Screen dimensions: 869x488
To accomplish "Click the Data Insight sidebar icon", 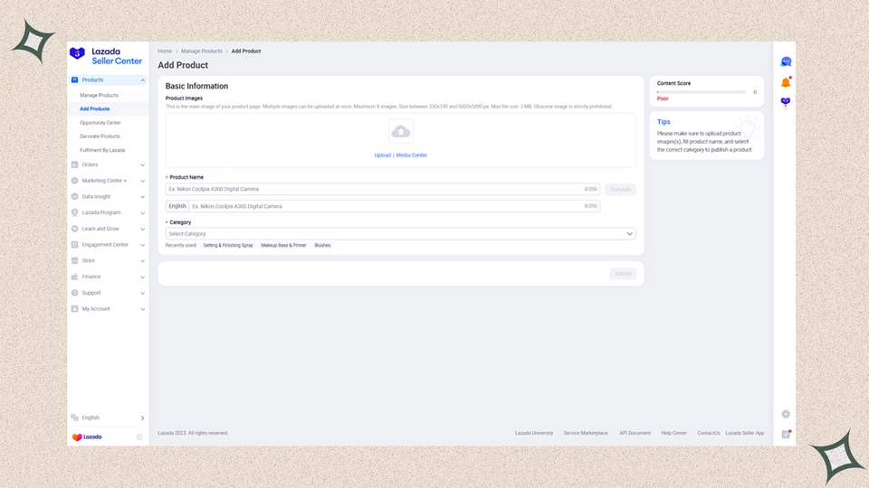I will (x=75, y=196).
